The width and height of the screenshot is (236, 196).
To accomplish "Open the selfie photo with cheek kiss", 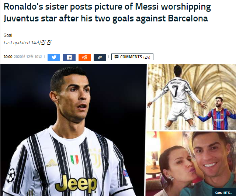I will pos(191,164).
